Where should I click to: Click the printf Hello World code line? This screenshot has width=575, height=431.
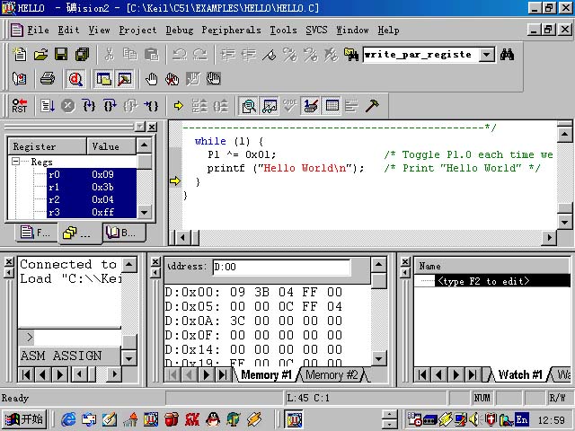point(286,168)
